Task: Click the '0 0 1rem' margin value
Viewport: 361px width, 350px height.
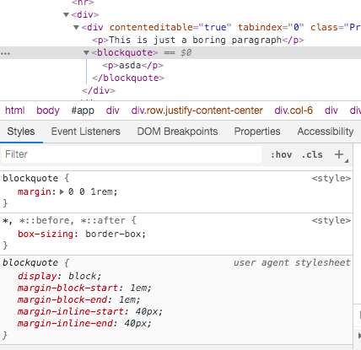Action: pos(90,191)
